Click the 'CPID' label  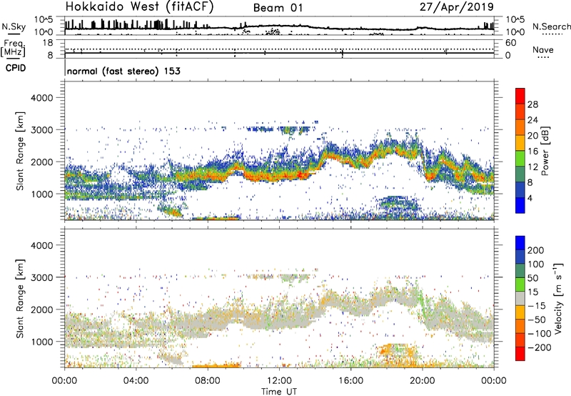tap(16, 68)
